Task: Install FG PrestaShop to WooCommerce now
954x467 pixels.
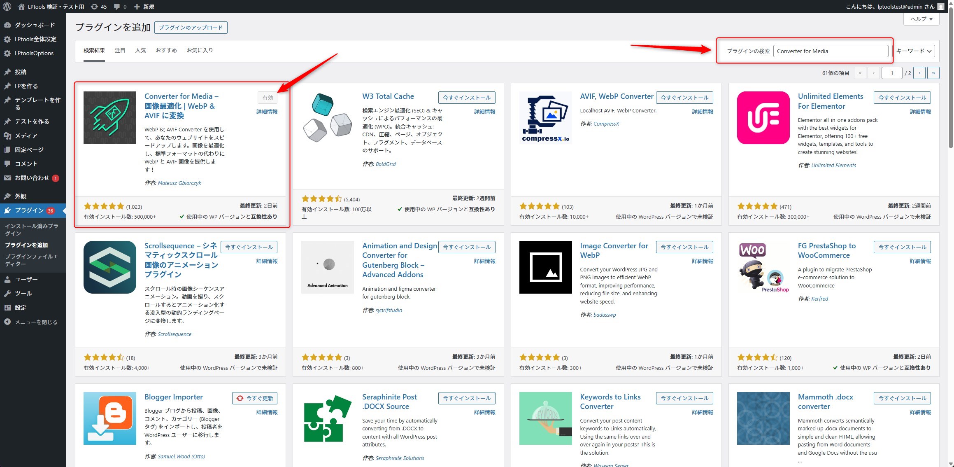Action: (x=902, y=247)
